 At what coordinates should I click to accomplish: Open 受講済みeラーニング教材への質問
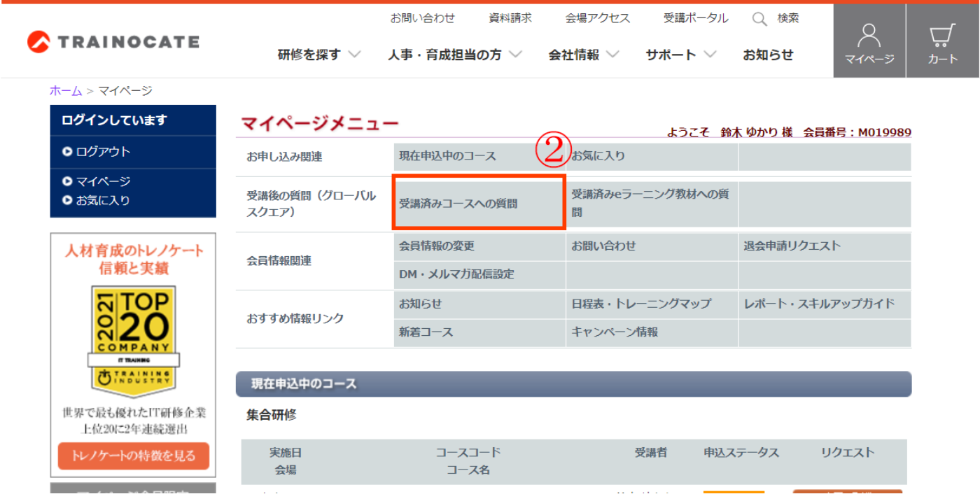point(652,204)
